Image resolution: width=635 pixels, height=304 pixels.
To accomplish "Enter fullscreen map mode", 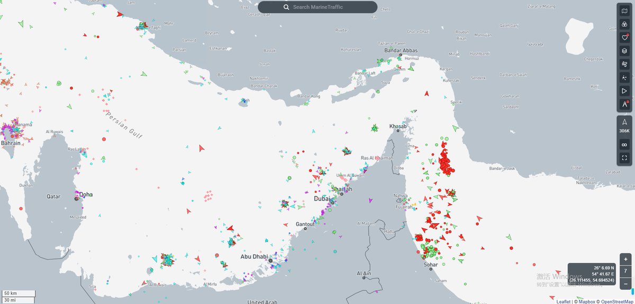I will coord(624,157).
